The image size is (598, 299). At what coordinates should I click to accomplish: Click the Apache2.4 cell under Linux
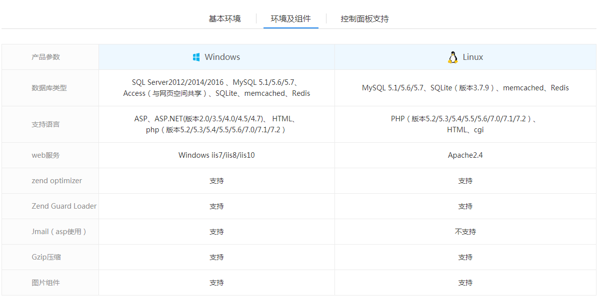pos(465,155)
